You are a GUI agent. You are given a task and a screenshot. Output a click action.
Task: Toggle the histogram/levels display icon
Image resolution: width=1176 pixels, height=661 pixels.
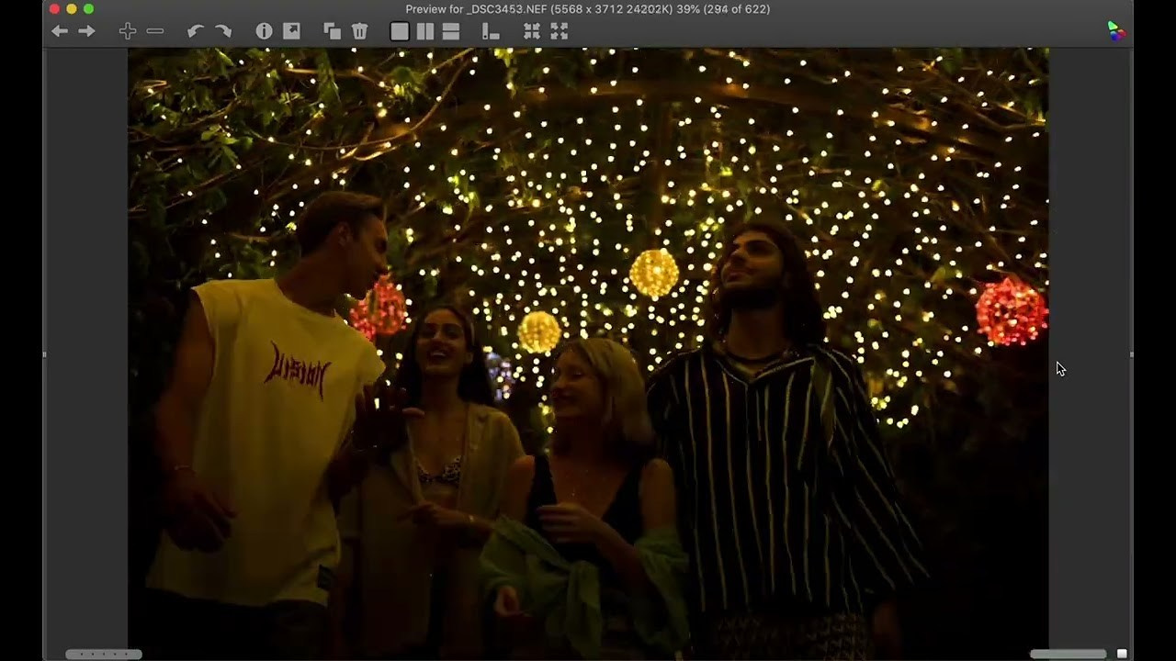click(x=491, y=32)
